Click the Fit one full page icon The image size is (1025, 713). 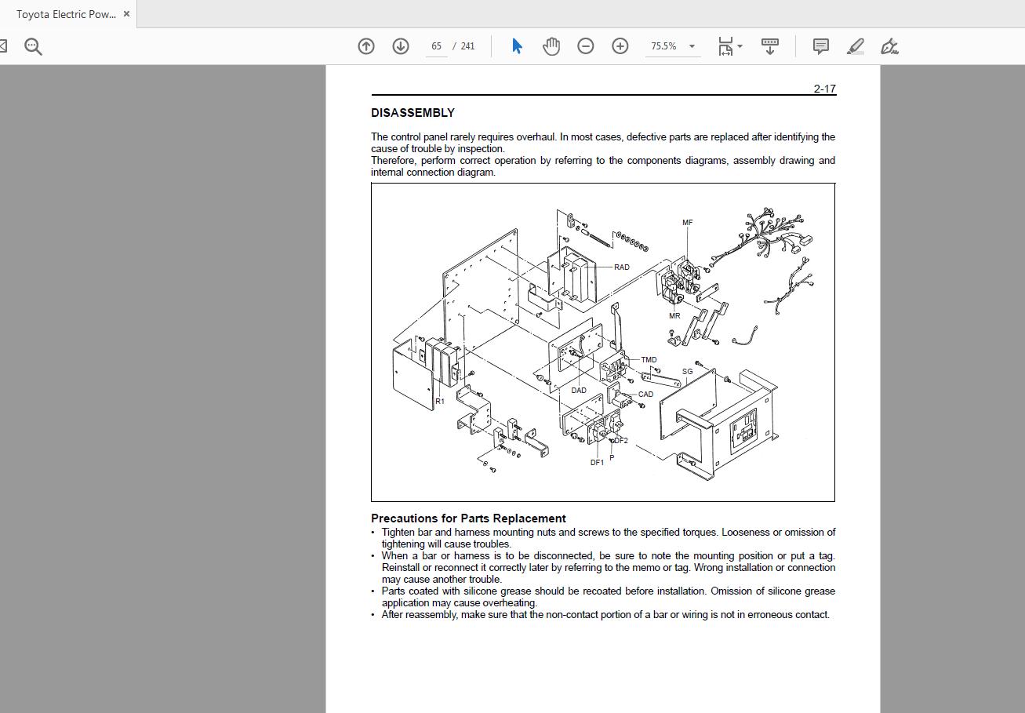(724, 46)
